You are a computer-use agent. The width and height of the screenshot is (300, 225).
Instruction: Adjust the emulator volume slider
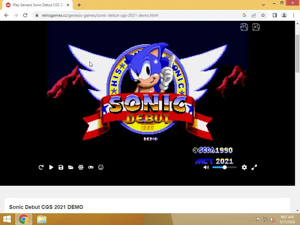(224, 167)
